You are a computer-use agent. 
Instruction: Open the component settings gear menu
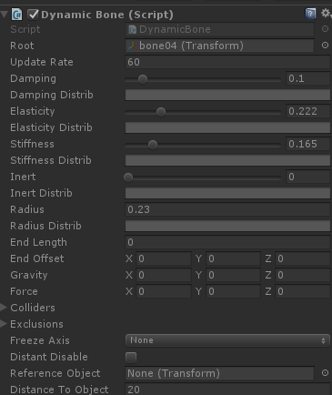(x=327, y=14)
